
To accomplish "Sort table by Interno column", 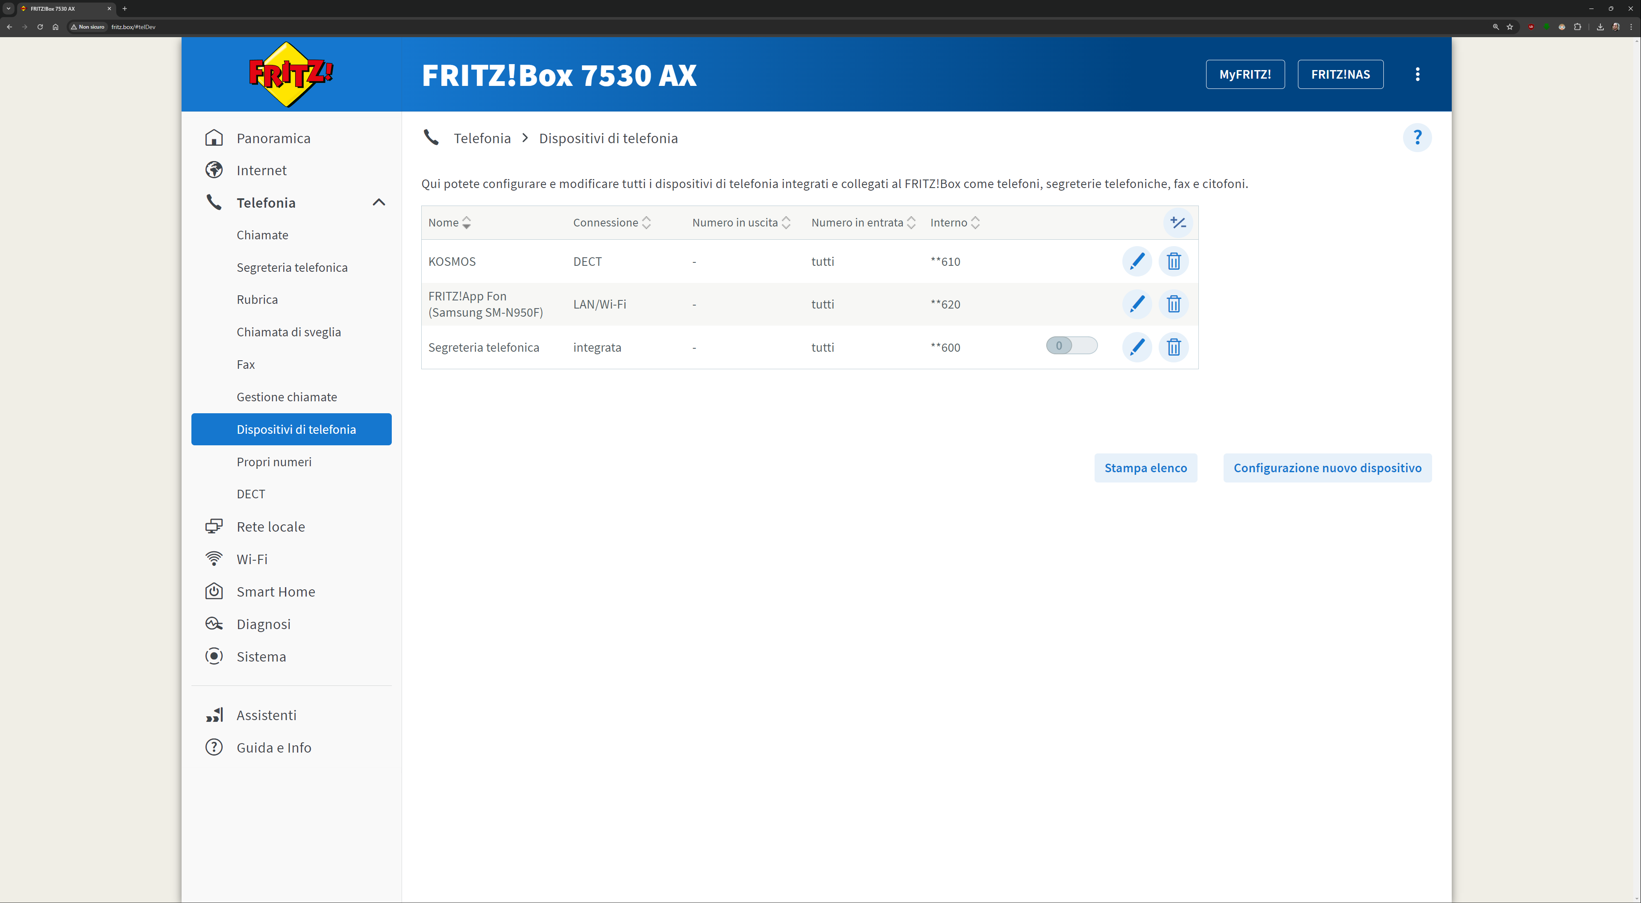I will click(975, 222).
